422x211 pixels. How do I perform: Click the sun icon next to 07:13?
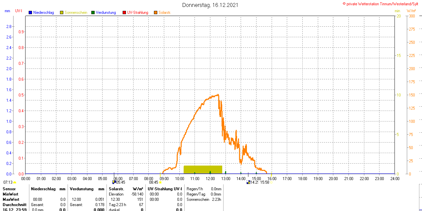(x=15, y=182)
